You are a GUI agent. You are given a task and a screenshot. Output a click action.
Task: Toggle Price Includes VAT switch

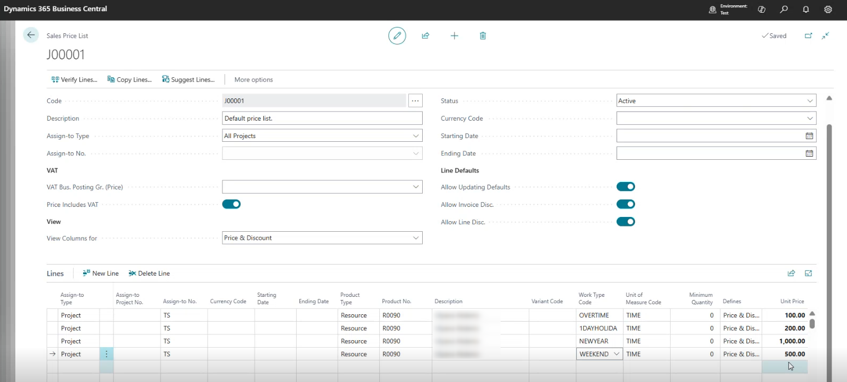click(x=231, y=204)
